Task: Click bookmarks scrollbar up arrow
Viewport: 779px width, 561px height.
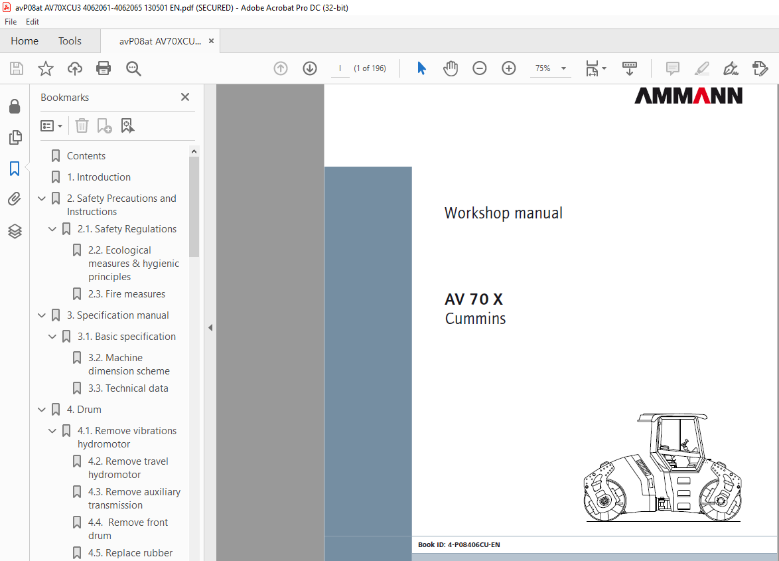Action: (194, 151)
